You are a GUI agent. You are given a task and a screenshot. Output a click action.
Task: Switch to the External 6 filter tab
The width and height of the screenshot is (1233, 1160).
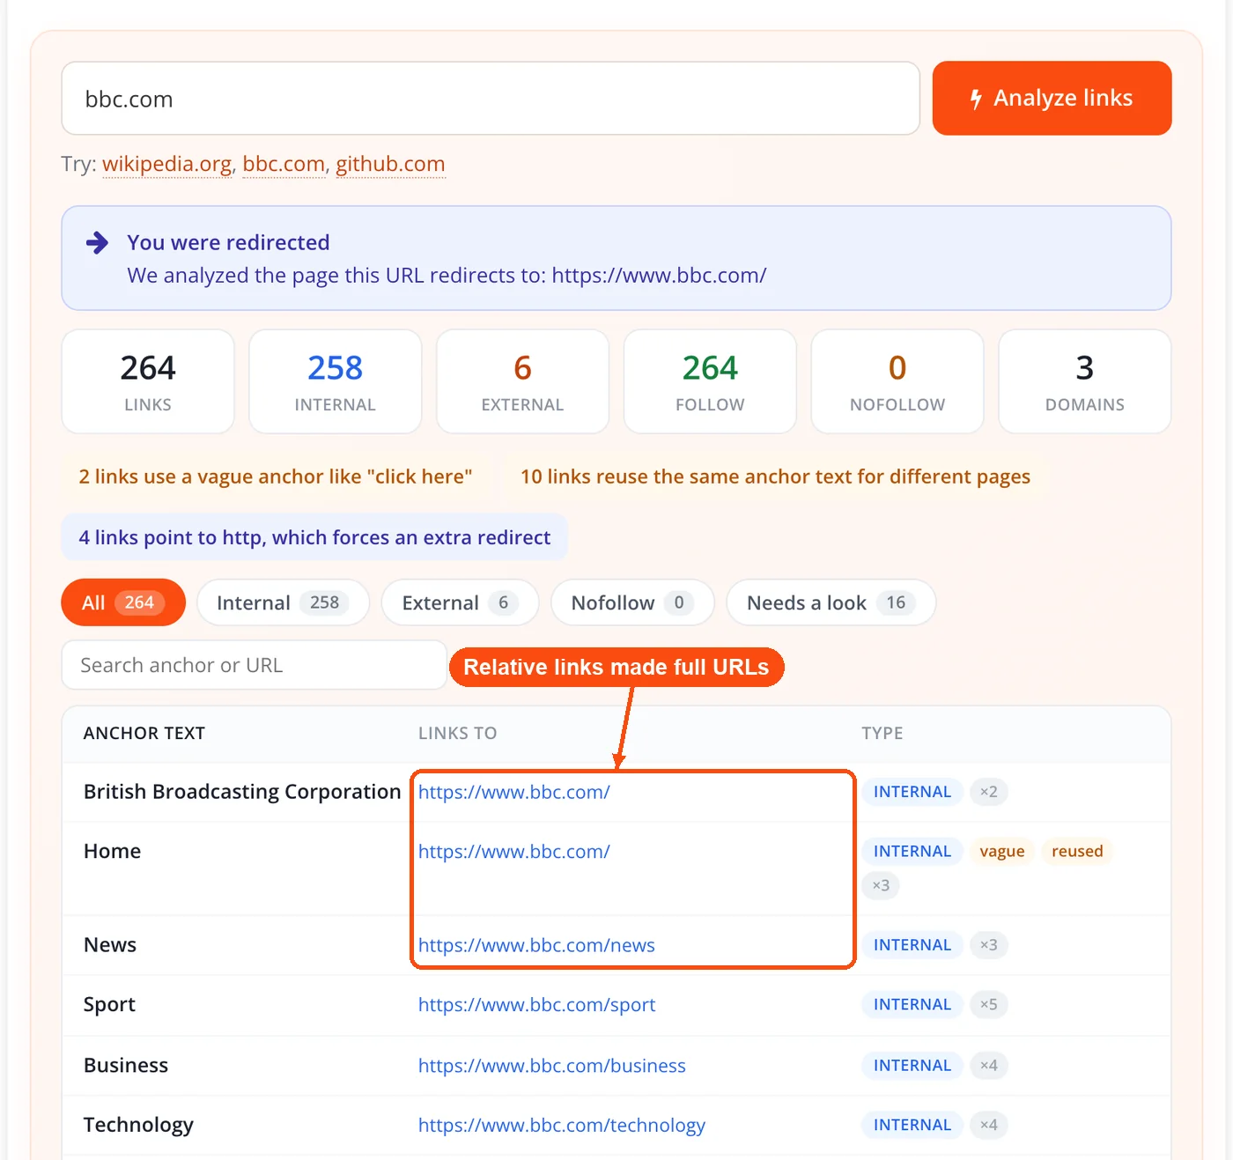[460, 602]
